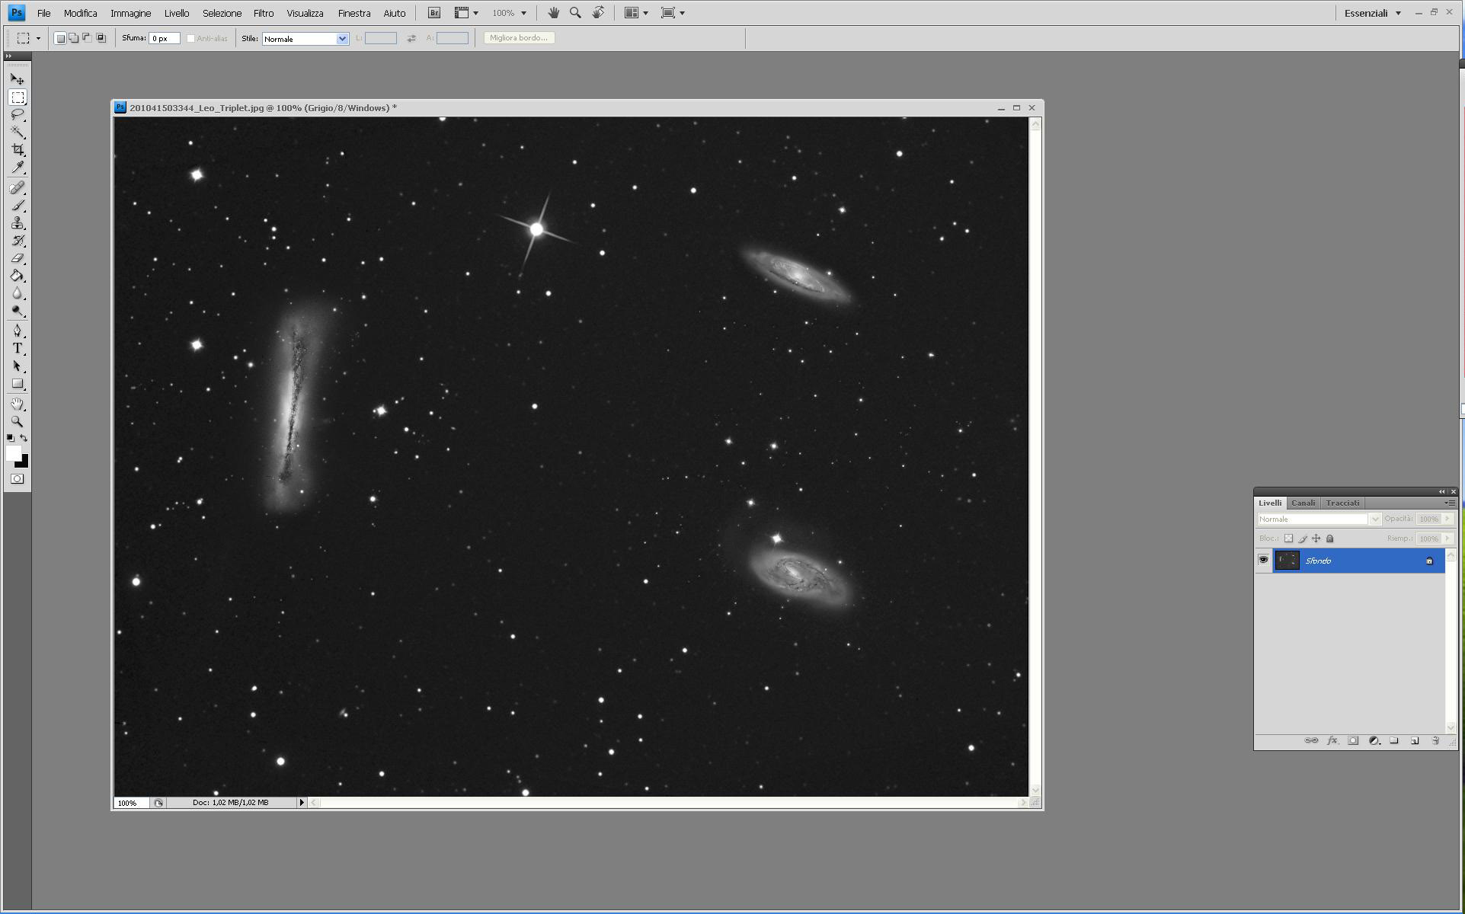
Task: Select the Rectangle shape tool
Action: point(18,384)
